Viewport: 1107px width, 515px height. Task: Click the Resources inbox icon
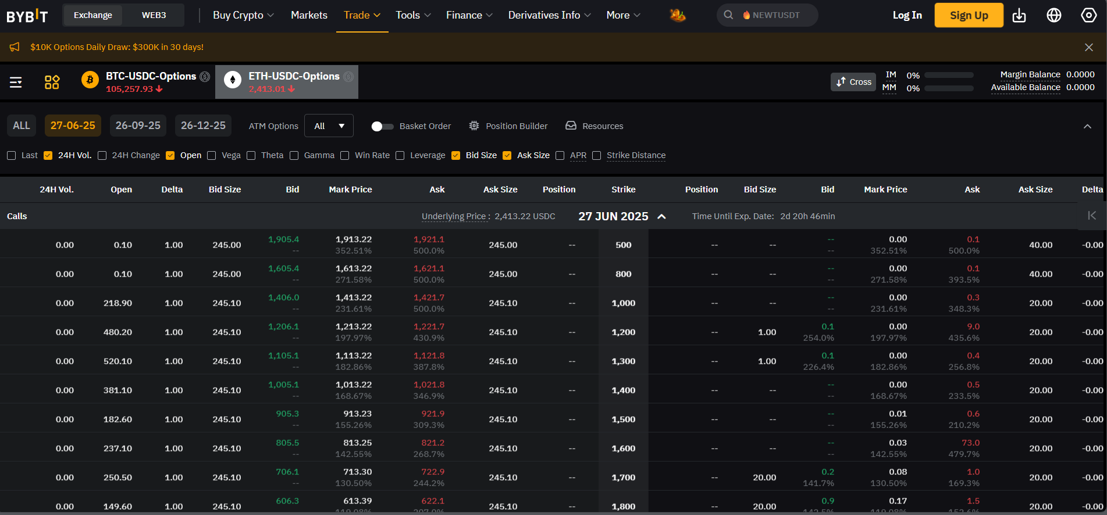tap(571, 126)
